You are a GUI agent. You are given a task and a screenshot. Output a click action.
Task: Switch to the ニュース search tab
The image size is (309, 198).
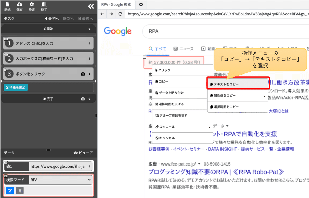[x=183, y=48]
